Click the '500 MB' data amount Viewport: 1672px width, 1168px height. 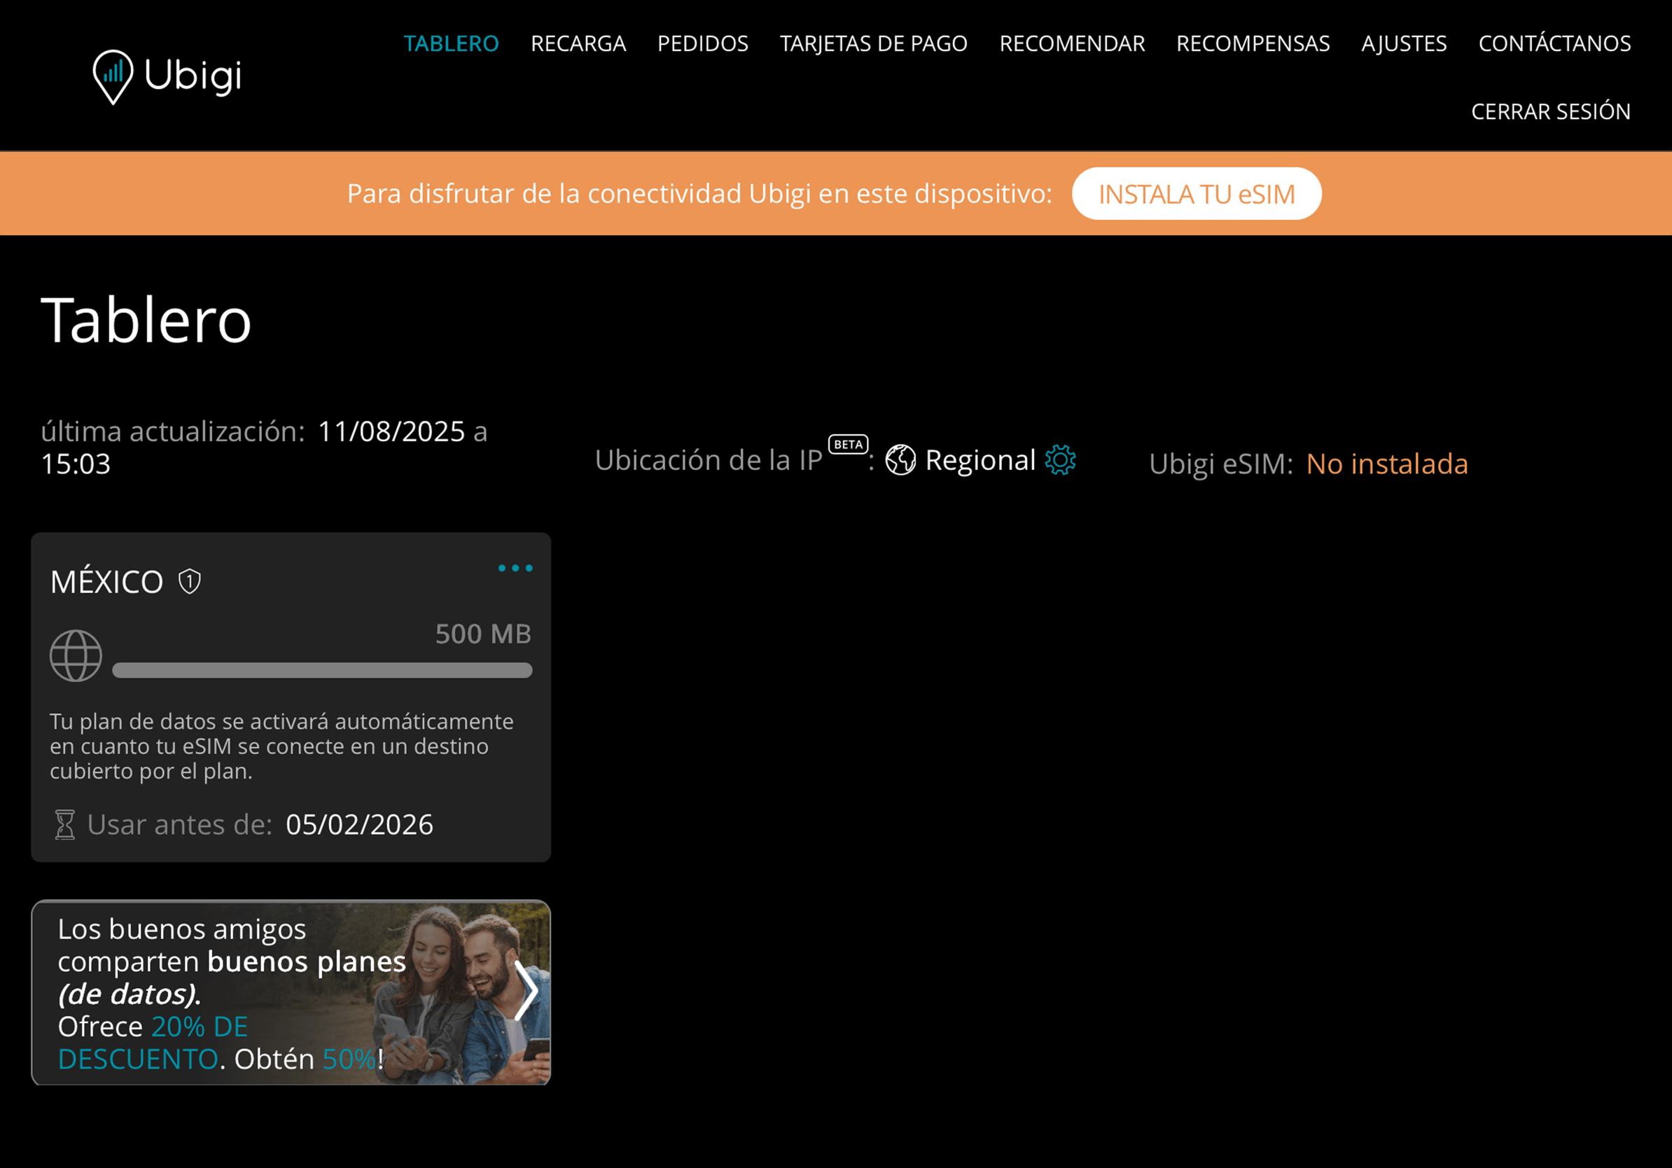[484, 634]
